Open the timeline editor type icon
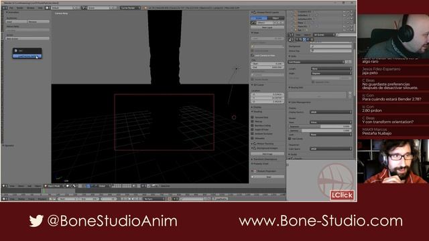This screenshot has height=241, width=429. coord(5,199)
